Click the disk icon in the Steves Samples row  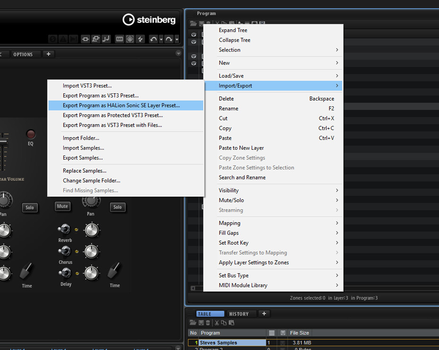[282, 343]
